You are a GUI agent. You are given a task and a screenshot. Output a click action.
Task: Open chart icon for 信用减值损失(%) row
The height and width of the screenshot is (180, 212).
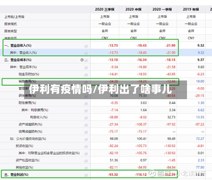(x=86, y=132)
